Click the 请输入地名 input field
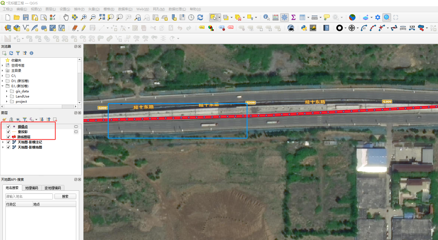The width and height of the screenshot is (438, 240). pyautogui.click(x=29, y=196)
